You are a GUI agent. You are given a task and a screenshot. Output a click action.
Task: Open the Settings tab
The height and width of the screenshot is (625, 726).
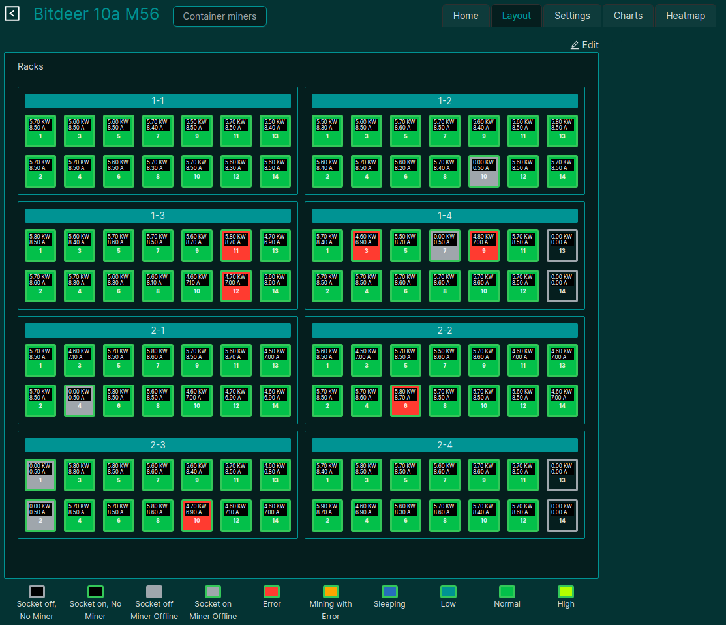click(x=572, y=16)
